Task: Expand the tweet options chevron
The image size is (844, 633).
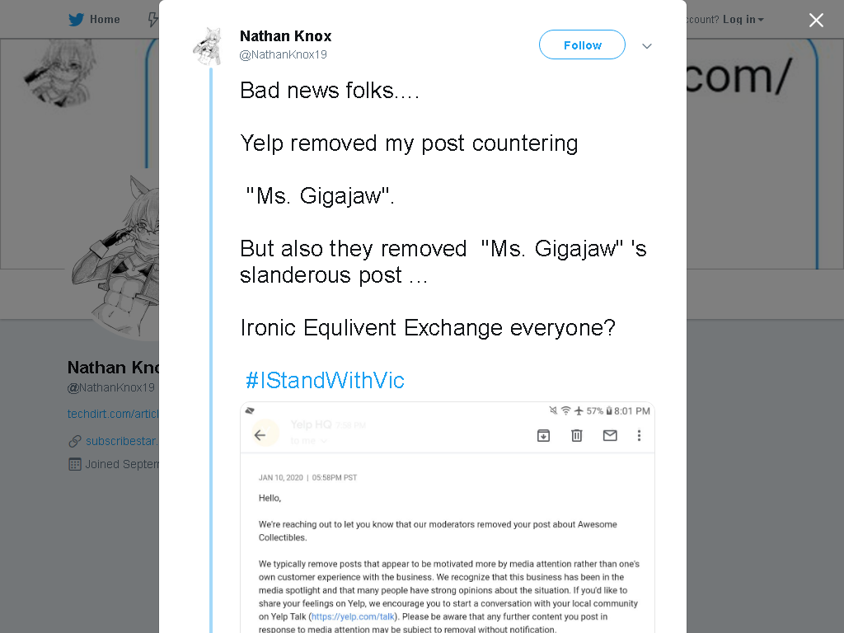Action: [647, 46]
